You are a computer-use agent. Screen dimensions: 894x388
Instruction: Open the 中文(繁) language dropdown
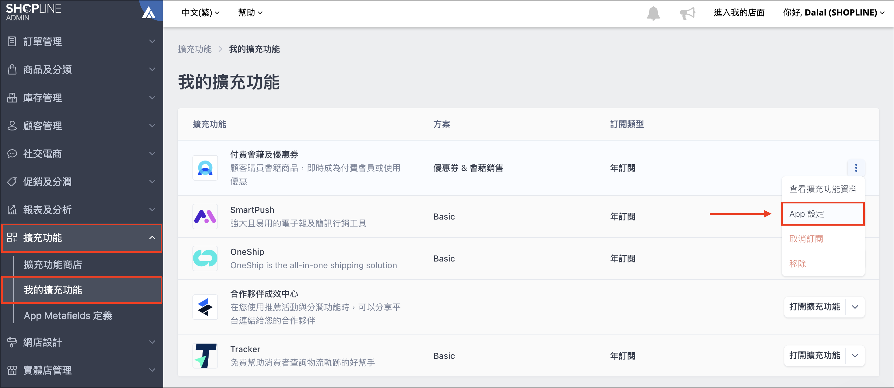201,12
